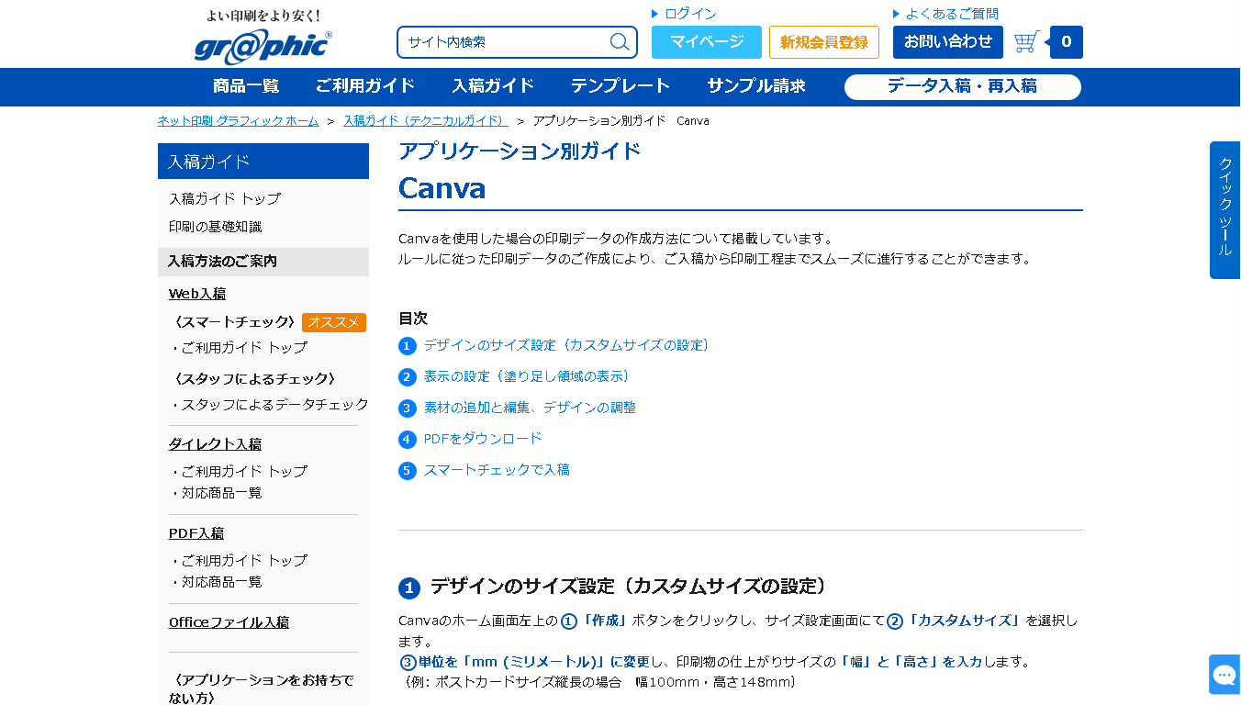1241x705 pixels.
Task: Jump to PDFをダウンロード contents link
Action: pyautogui.click(x=483, y=439)
